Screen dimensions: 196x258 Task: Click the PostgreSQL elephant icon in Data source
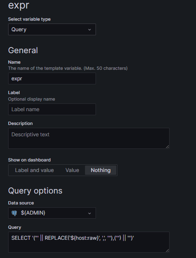pyautogui.click(x=14, y=213)
